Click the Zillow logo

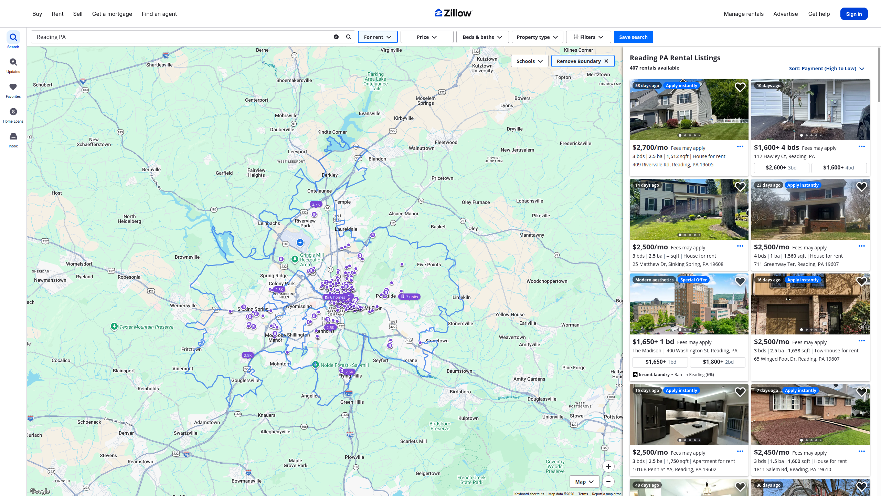click(454, 13)
